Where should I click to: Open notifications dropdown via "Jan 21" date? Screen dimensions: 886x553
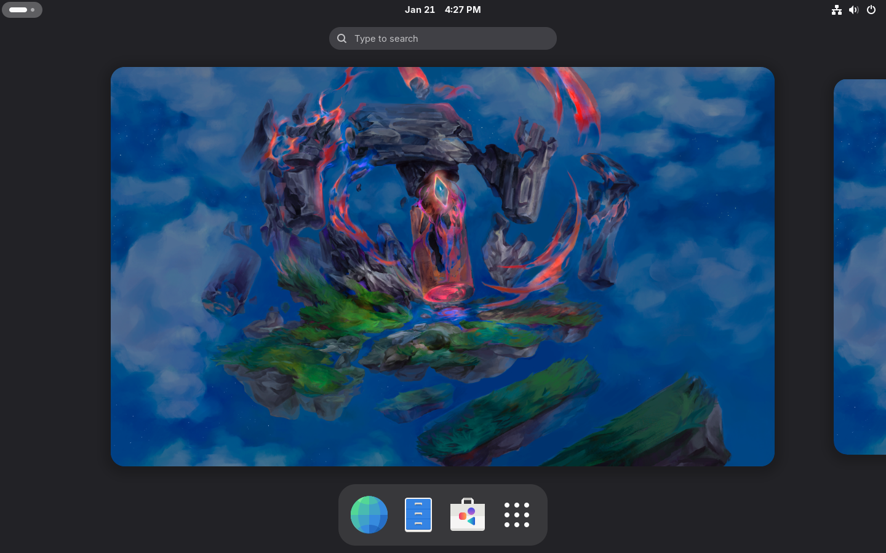(x=420, y=10)
